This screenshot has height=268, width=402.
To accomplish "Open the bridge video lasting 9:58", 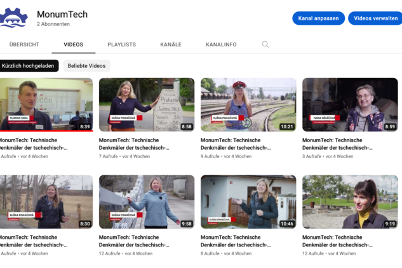I will click(147, 202).
